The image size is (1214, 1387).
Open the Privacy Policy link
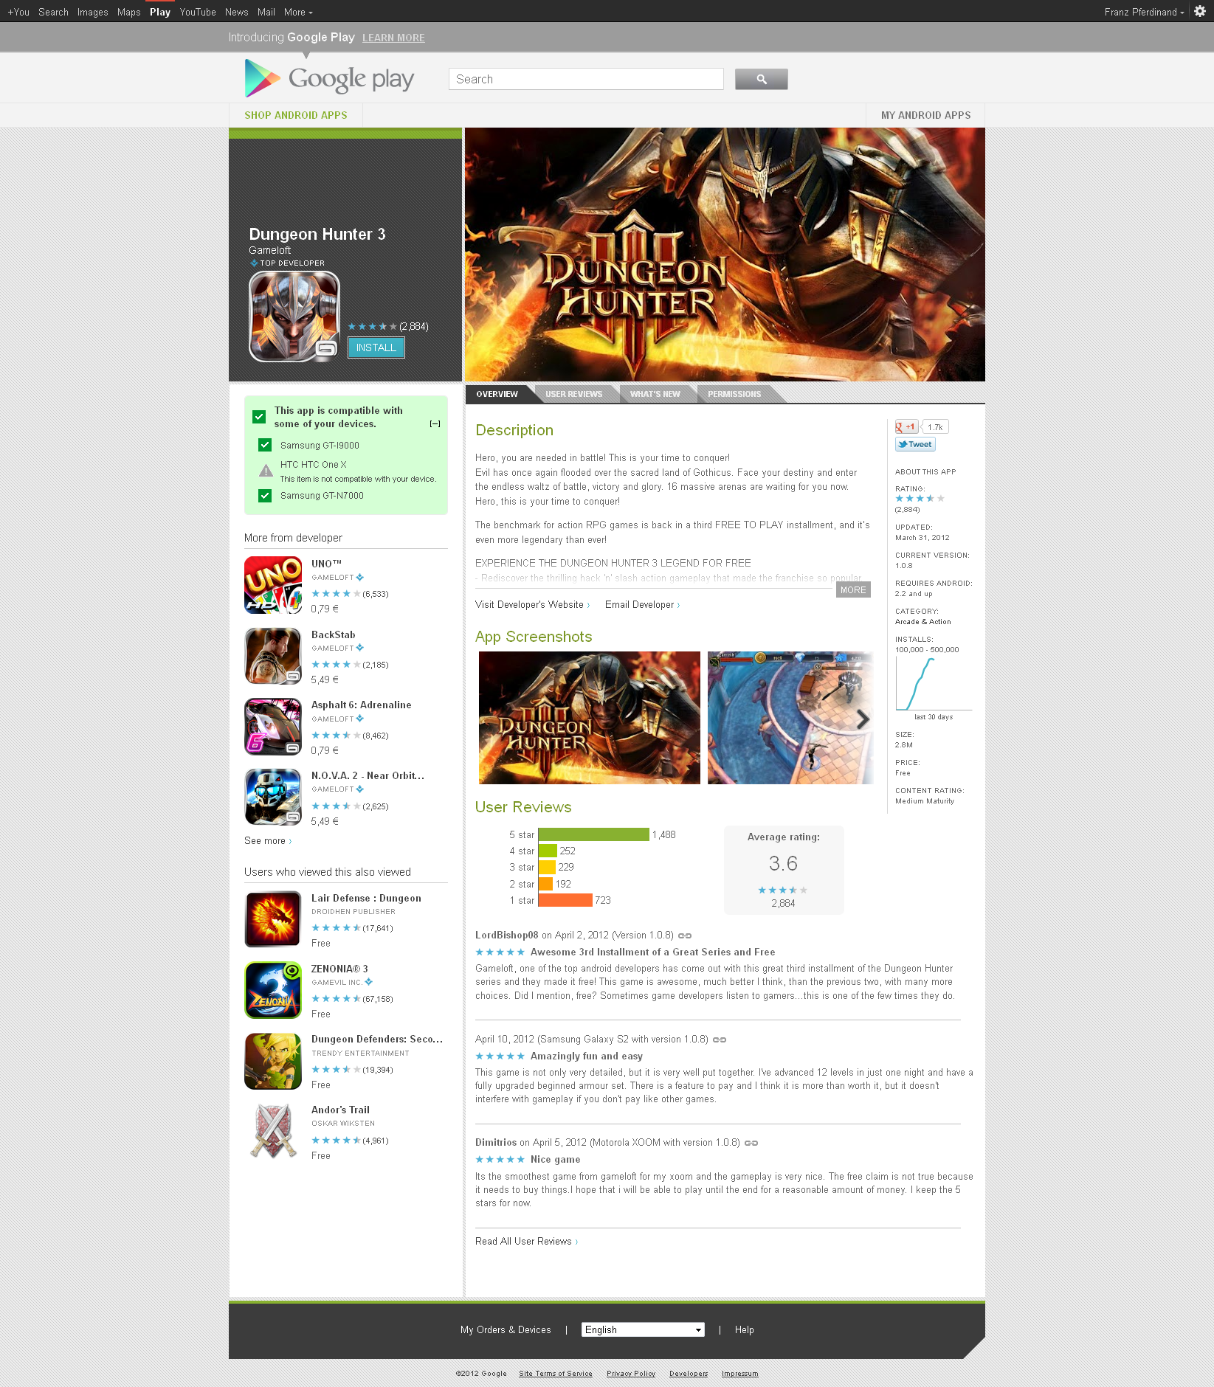[631, 1373]
